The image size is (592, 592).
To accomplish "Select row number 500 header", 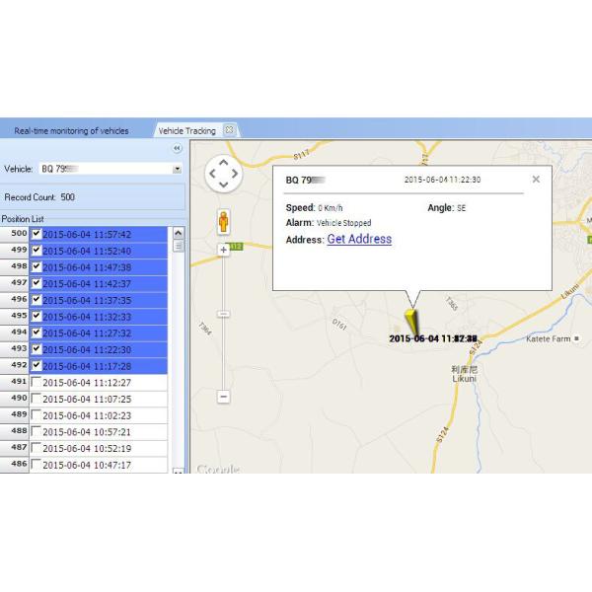I will pos(15,234).
